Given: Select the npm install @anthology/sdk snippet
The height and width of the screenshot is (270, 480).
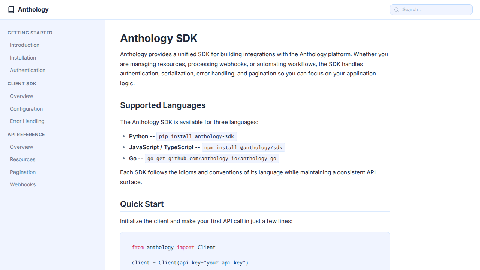Looking at the screenshot, I should click(x=243, y=147).
